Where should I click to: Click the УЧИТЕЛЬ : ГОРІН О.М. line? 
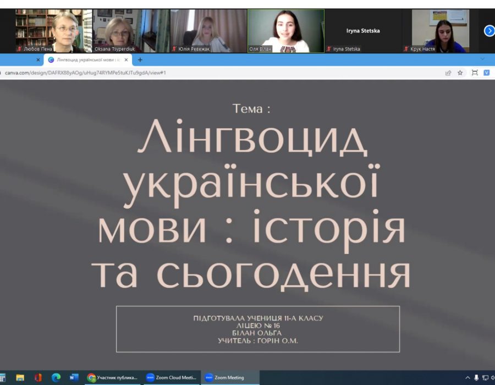click(x=258, y=341)
